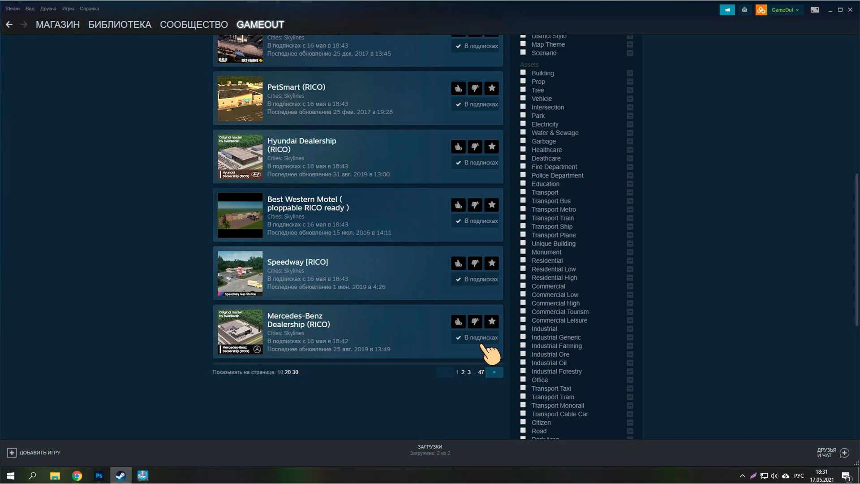Viewport: 860px width, 484px height.
Task: Thumbs up PetSmart (RICO) item
Action: pos(458,88)
